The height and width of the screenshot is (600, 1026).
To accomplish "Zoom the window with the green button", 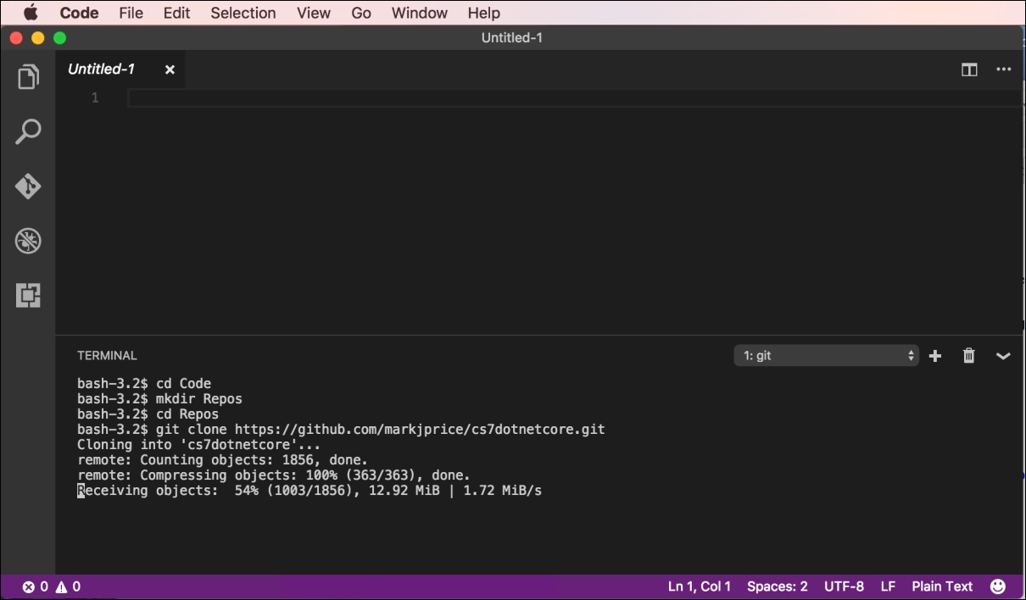I will click(x=59, y=37).
